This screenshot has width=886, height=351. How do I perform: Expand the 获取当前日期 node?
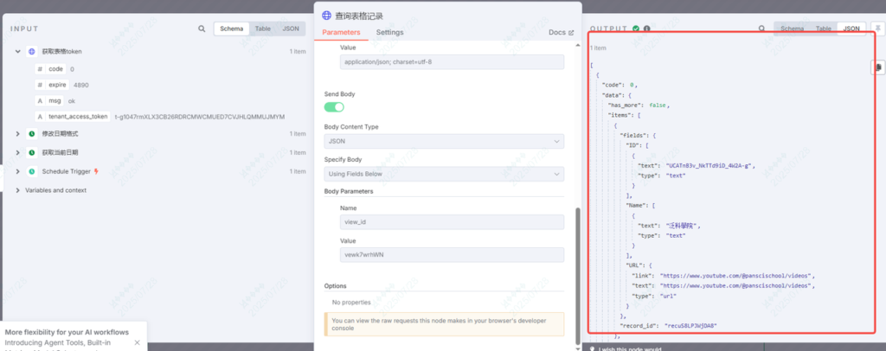pos(18,153)
